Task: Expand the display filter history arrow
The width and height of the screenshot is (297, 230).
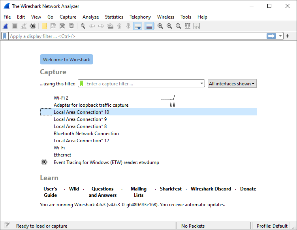Action: 281,36
